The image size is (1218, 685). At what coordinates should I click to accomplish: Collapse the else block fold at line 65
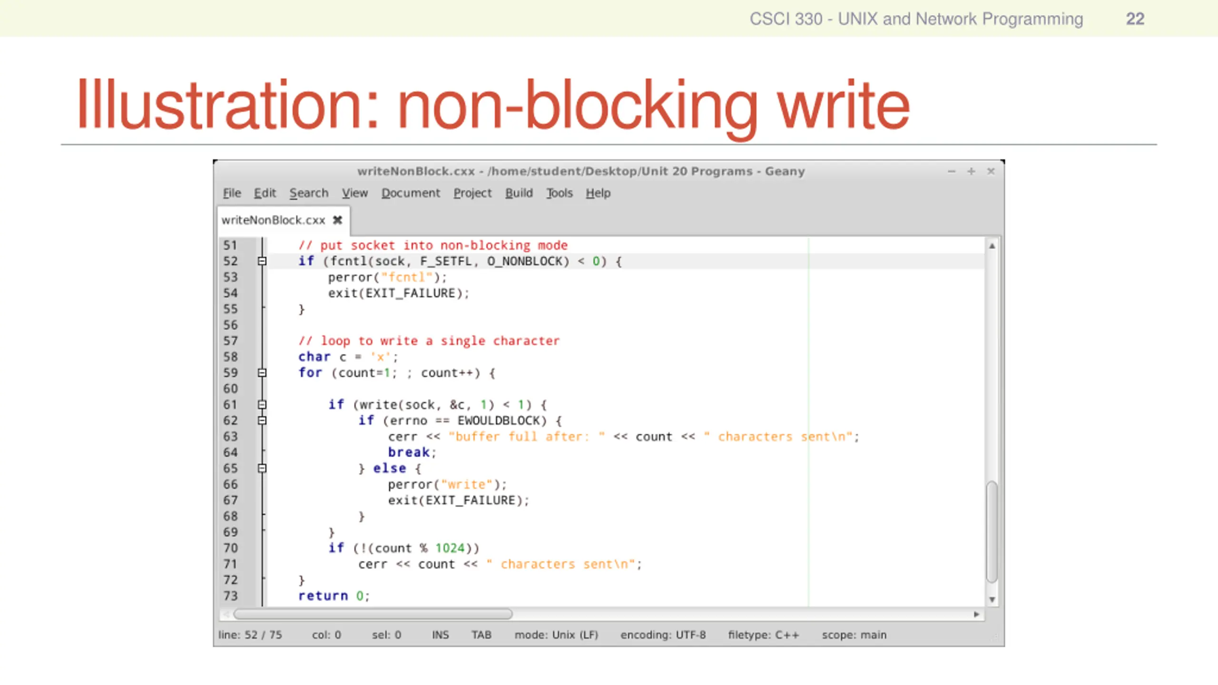tap(262, 469)
